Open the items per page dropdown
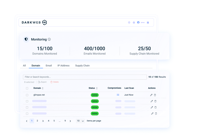204x137 pixels. 80,121
